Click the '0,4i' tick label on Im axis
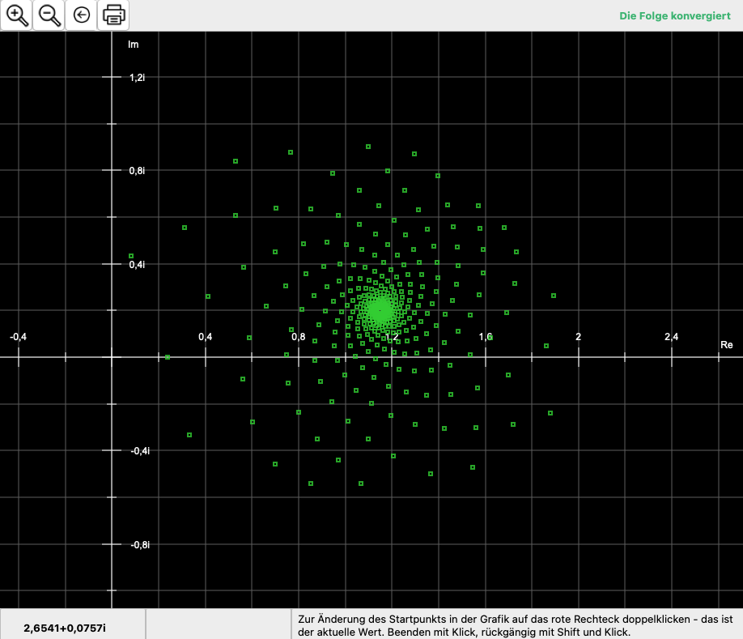Screen dimensions: 743x639 (138, 265)
